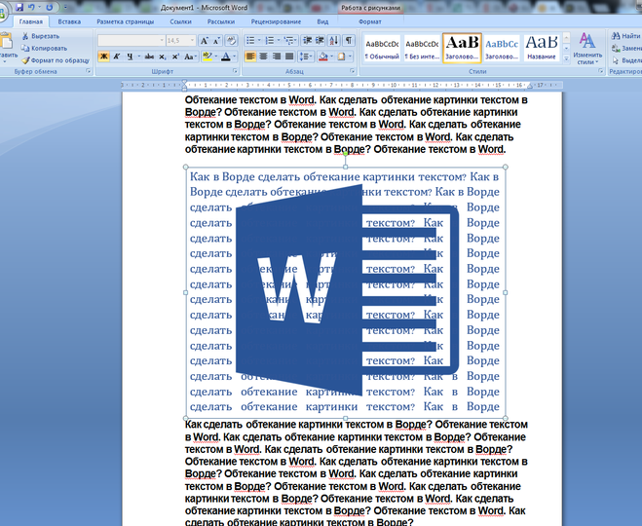The height and width of the screenshot is (526, 642).
Task: Apply subscript formatting
Action: [x=162, y=56]
